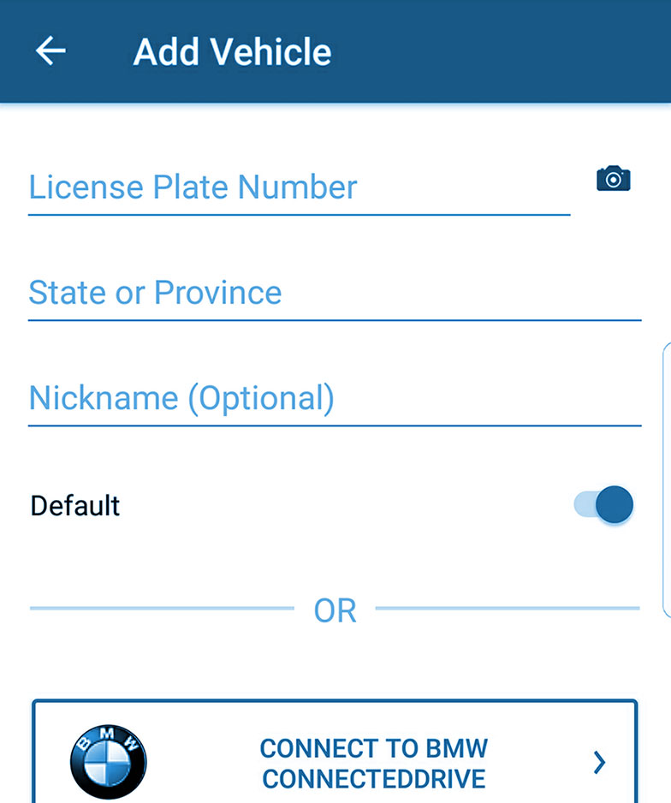The image size is (671, 803).
Task: Select the Nickname (Optional) field
Action: (x=335, y=399)
